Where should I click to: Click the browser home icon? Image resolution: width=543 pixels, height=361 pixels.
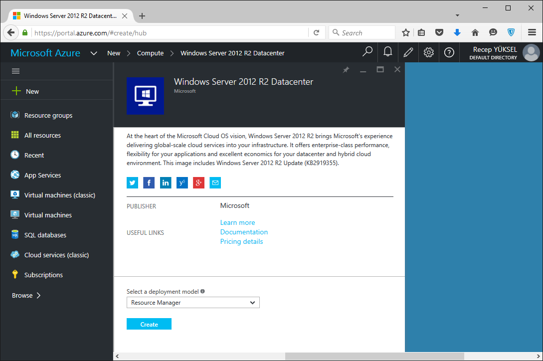click(475, 32)
